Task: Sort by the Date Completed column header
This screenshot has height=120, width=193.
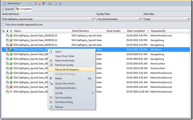Action: pos(136,31)
